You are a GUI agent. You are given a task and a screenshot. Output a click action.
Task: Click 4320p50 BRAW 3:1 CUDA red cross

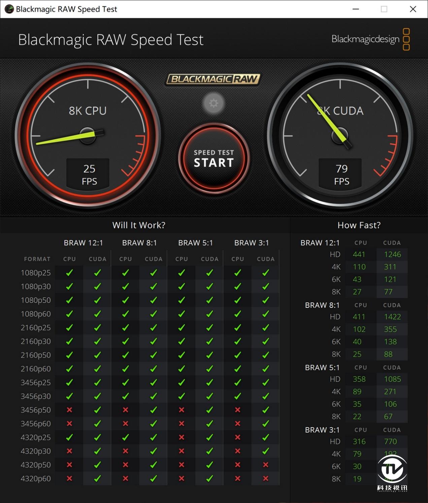[x=266, y=465]
